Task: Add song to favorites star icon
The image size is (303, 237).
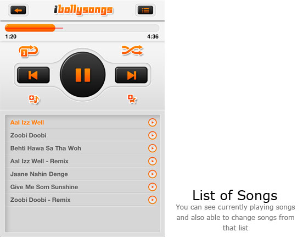Action: click(132, 99)
